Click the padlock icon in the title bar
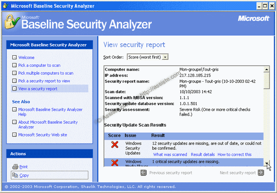Image resolution: width=277 pixels, height=193 pixels. click(6, 6)
